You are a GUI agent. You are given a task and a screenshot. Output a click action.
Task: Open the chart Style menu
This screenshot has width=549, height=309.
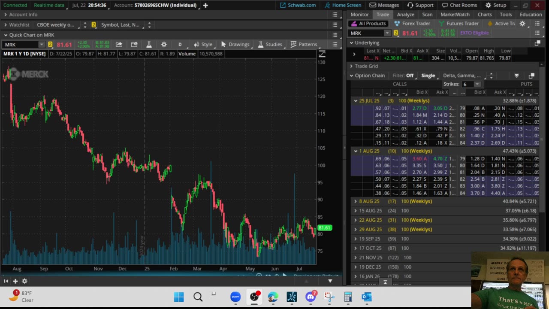pos(203,44)
